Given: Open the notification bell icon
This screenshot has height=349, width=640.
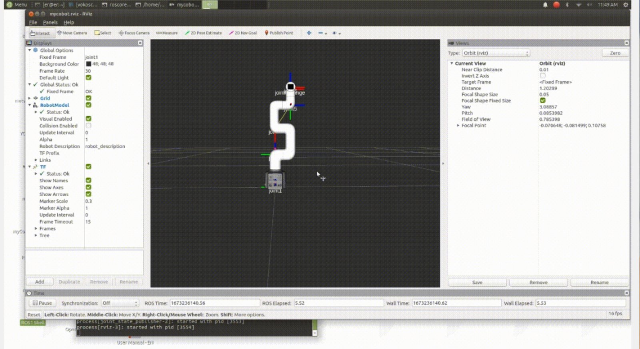Looking at the screenshot, I should (x=545, y=5).
